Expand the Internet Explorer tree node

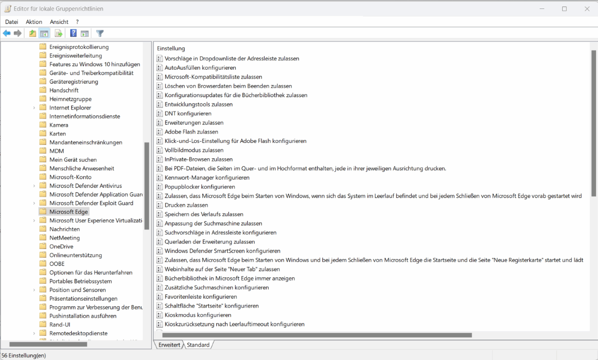coord(34,108)
